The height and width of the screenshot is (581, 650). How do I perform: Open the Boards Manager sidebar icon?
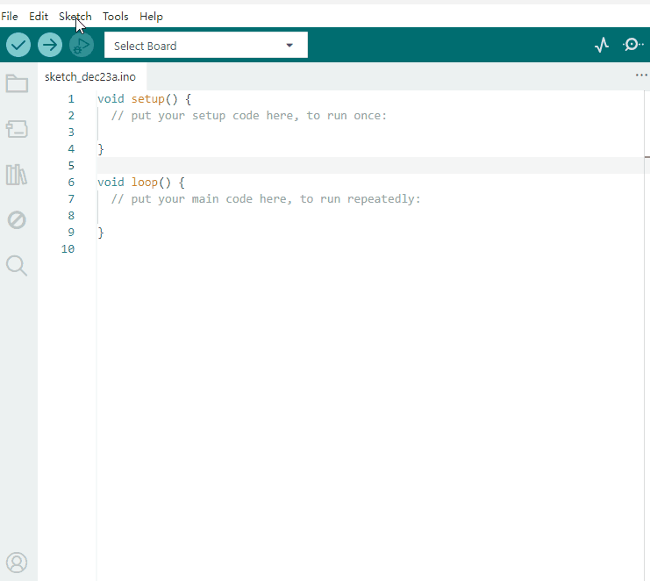(x=17, y=129)
